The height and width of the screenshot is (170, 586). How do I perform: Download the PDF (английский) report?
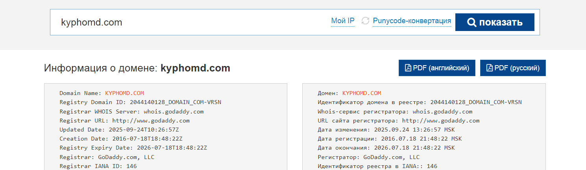(x=437, y=68)
